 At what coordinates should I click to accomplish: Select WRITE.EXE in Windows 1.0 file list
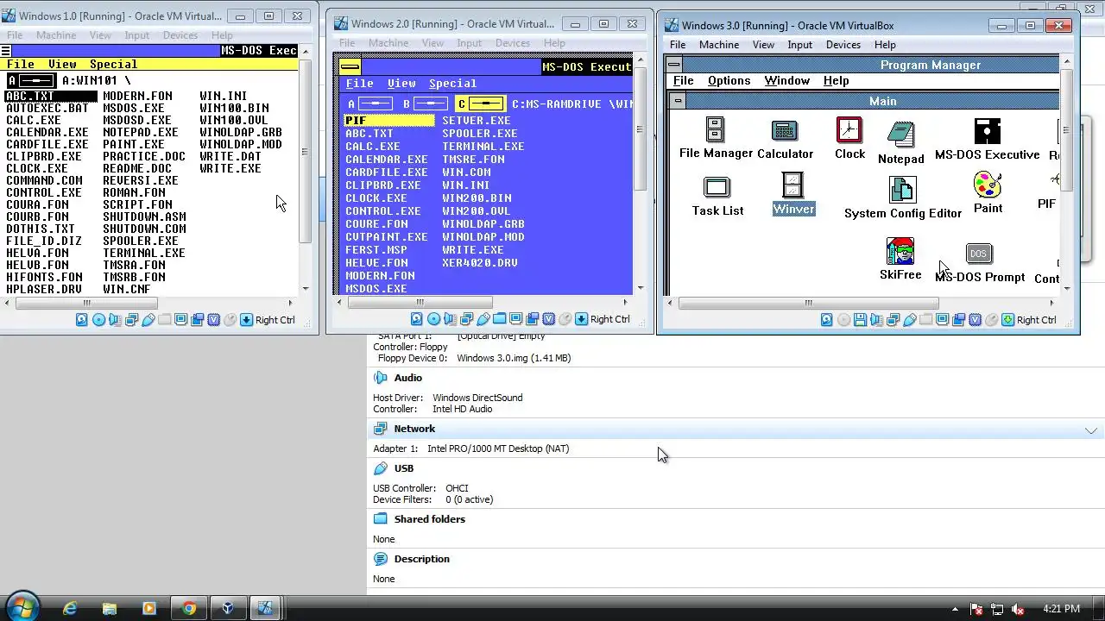click(230, 168)
